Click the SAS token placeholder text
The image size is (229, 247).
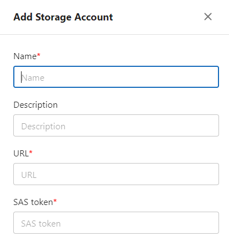click(x=41, y=224)
